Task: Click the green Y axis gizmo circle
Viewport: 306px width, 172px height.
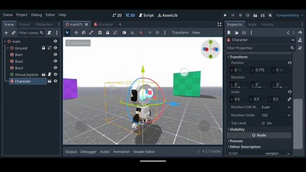Action: [x=210, y=42]
